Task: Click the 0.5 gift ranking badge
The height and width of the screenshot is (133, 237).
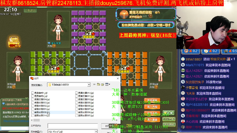Action: 229,51
